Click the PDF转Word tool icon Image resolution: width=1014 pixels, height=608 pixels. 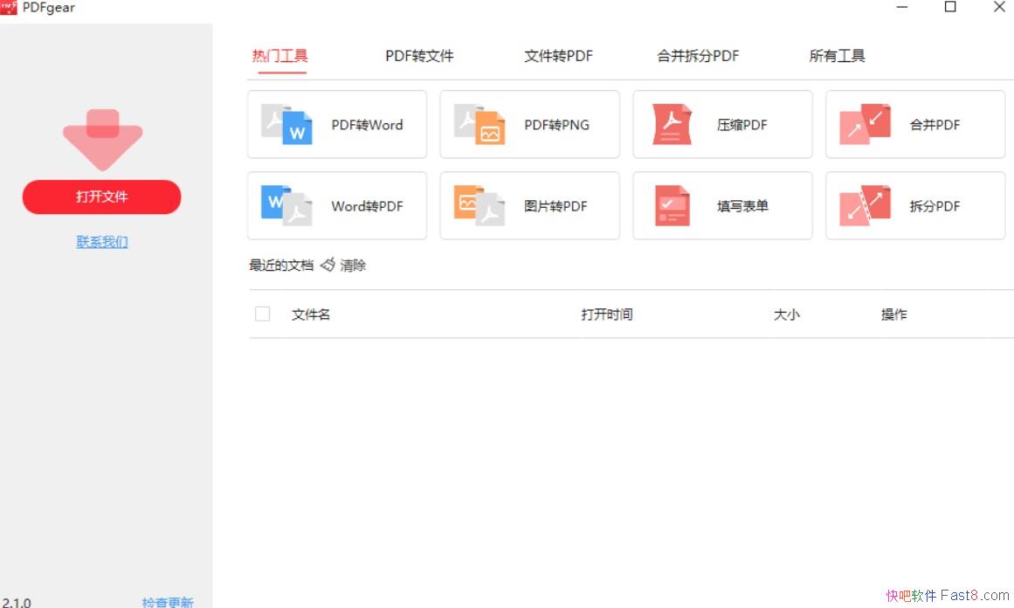286,124
